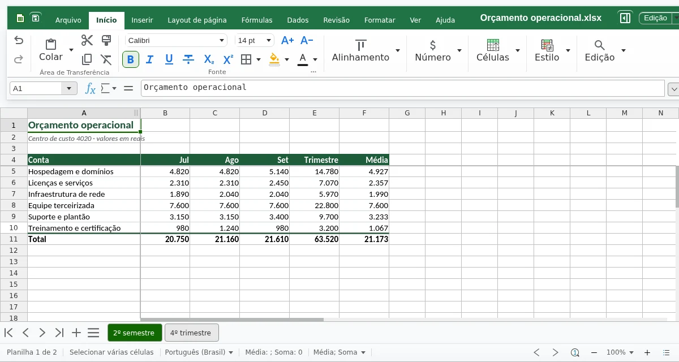Open borders dropdown arrow
This screenshot has width=679, height=362.
pyautogui.click(x=259, y=59)
